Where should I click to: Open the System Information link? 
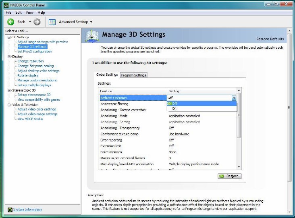pyautogui.click(x=27, y=210)
